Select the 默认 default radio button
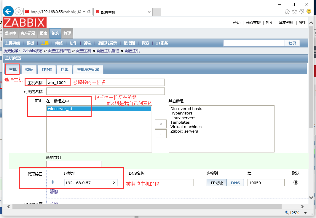 point(296,182)
